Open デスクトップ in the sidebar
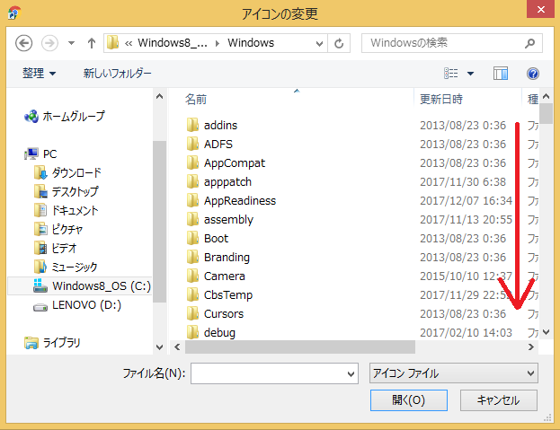The height and width of the screenshot is (430, 560). coord(67,192)
